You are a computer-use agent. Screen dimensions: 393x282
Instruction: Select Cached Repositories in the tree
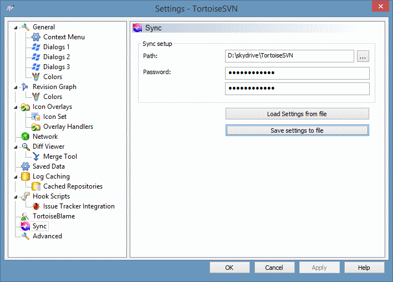click(x=73, y=186)
